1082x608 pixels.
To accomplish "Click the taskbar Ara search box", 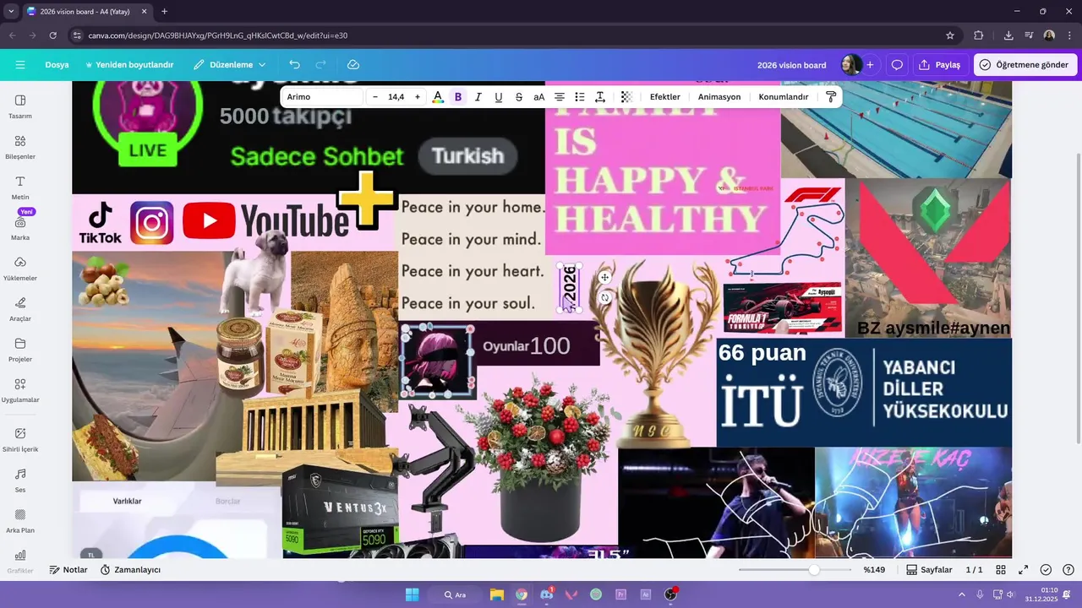I will (455, 594).
